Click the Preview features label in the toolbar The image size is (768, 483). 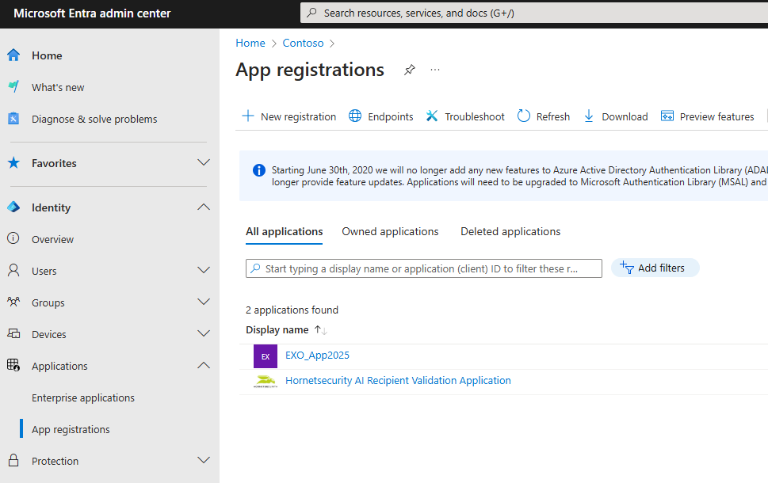pyautogui.click(x=716, y=116)
